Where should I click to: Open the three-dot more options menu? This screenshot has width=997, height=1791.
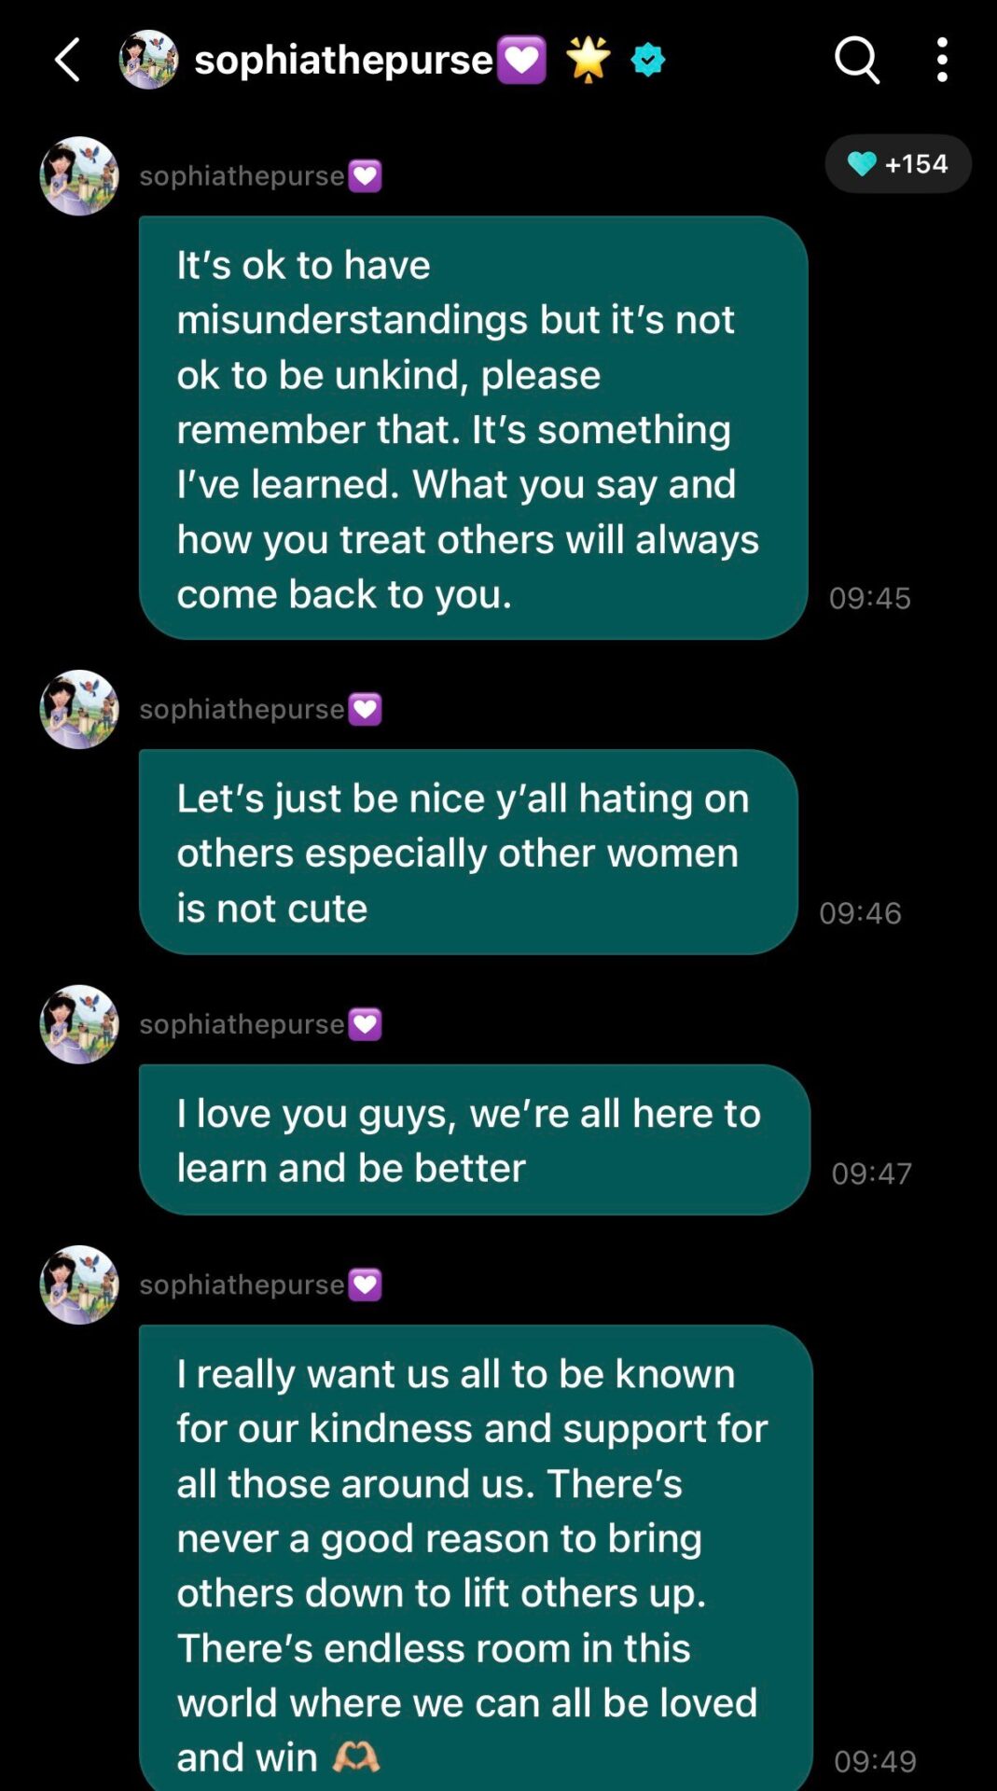942,61
